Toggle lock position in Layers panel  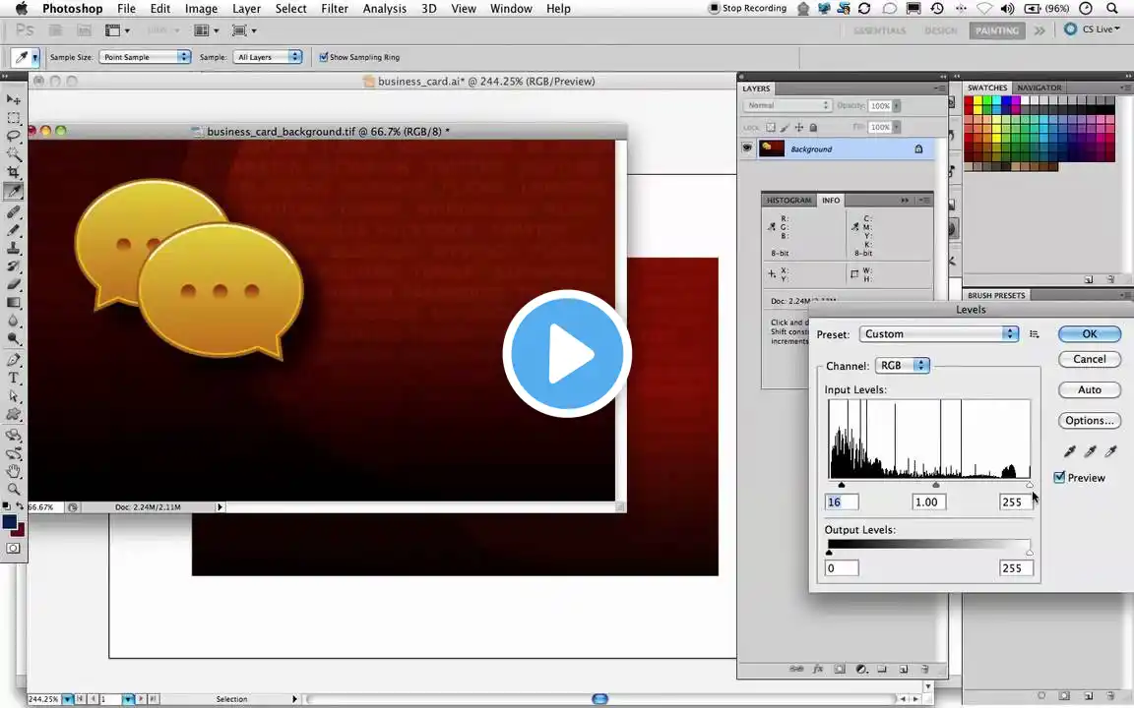tap(799, 127)
